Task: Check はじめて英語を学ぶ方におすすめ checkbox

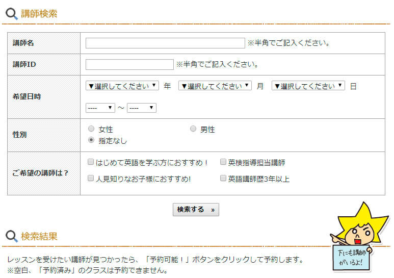Action: pos(91,162)
